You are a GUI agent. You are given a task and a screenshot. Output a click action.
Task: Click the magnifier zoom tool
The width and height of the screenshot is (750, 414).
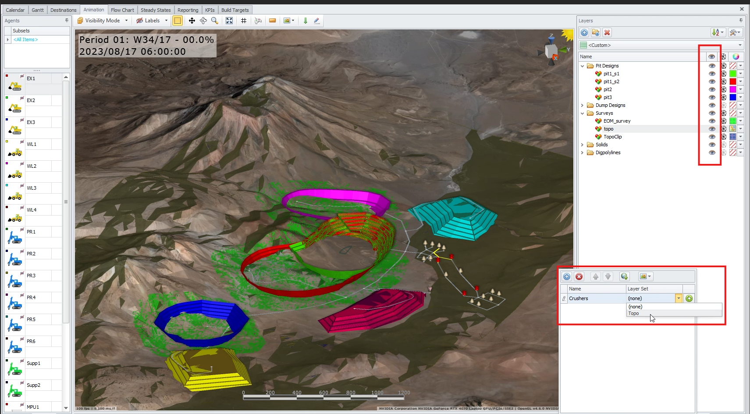pyautogui.click(x=214, y=21)
